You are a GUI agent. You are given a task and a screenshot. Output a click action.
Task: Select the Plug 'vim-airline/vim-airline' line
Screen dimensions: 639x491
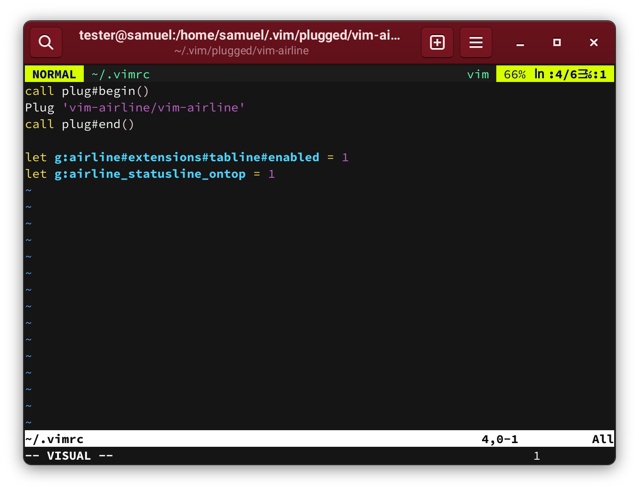[x=134, y=107]
